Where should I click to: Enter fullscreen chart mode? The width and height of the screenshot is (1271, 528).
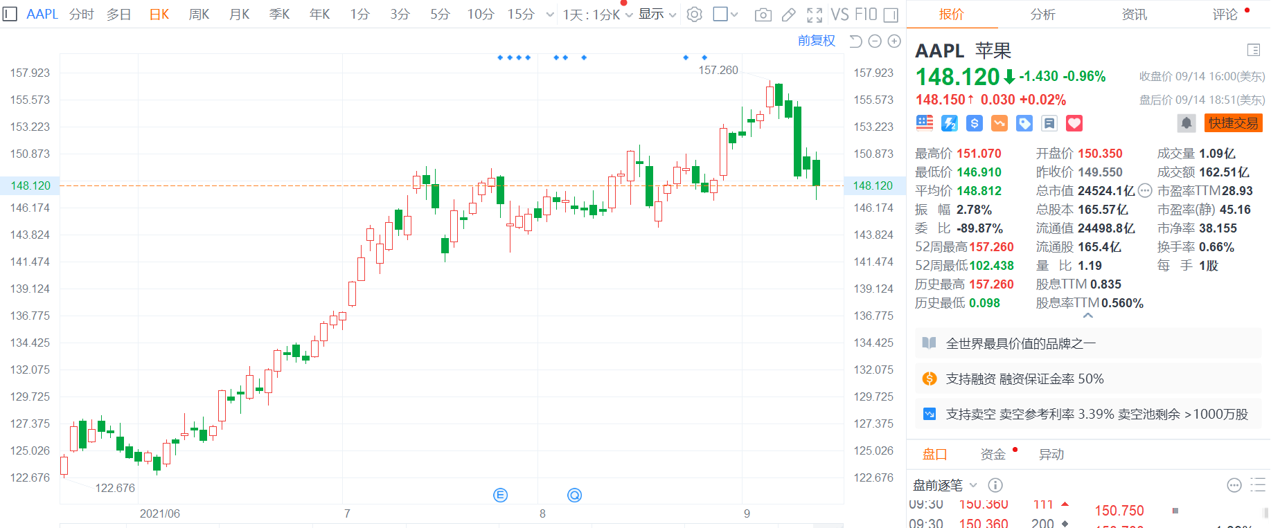pos(815,15)
